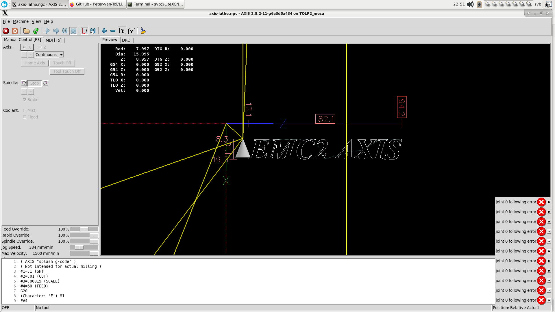Select G-code line 7 'G20'
Screen dimensions: 555x312
[24, 291]
